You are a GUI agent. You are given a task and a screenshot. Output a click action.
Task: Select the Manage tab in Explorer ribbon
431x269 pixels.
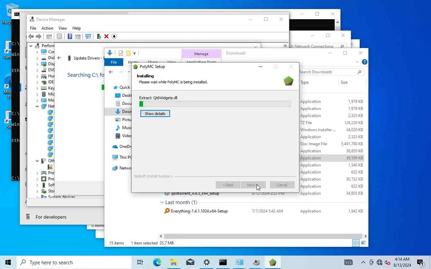point(201,54)
